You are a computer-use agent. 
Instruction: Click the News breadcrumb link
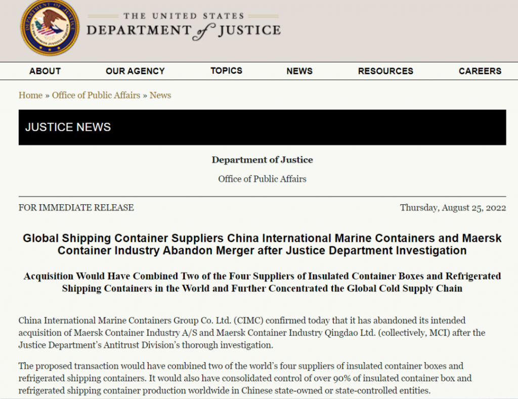pos(160,95)
